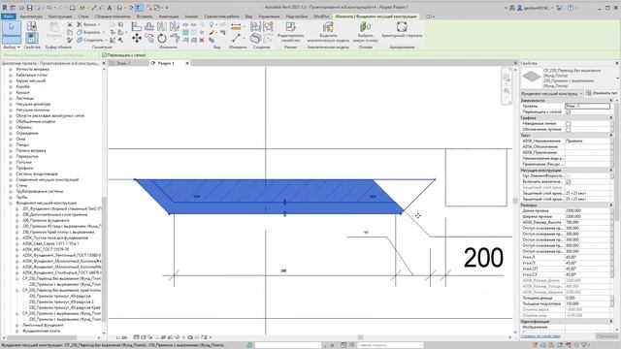Viewport: 621px width, 349px height.
Task: Open the Properties palette icon in ribbon
Action: pos(32,38)
